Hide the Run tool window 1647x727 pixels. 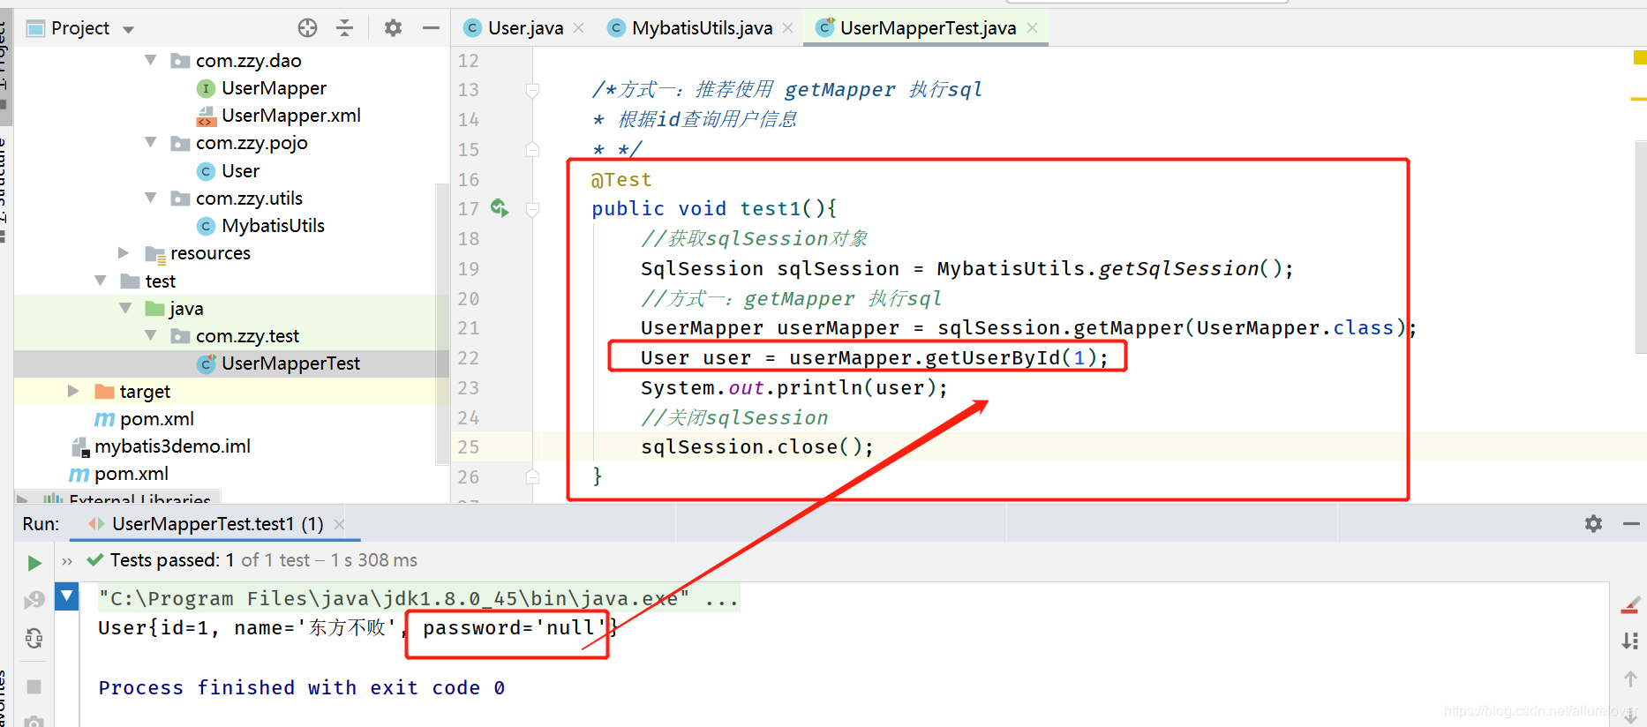(x=1631, y=524)
